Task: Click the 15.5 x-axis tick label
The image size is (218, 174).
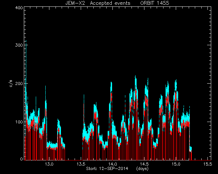Action: click(x=208, y=164)
